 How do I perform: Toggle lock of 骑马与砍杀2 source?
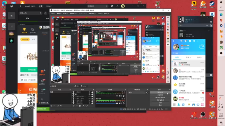point(92,96)
